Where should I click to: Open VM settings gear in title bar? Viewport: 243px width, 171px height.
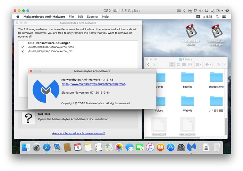[x=227, y=10]
